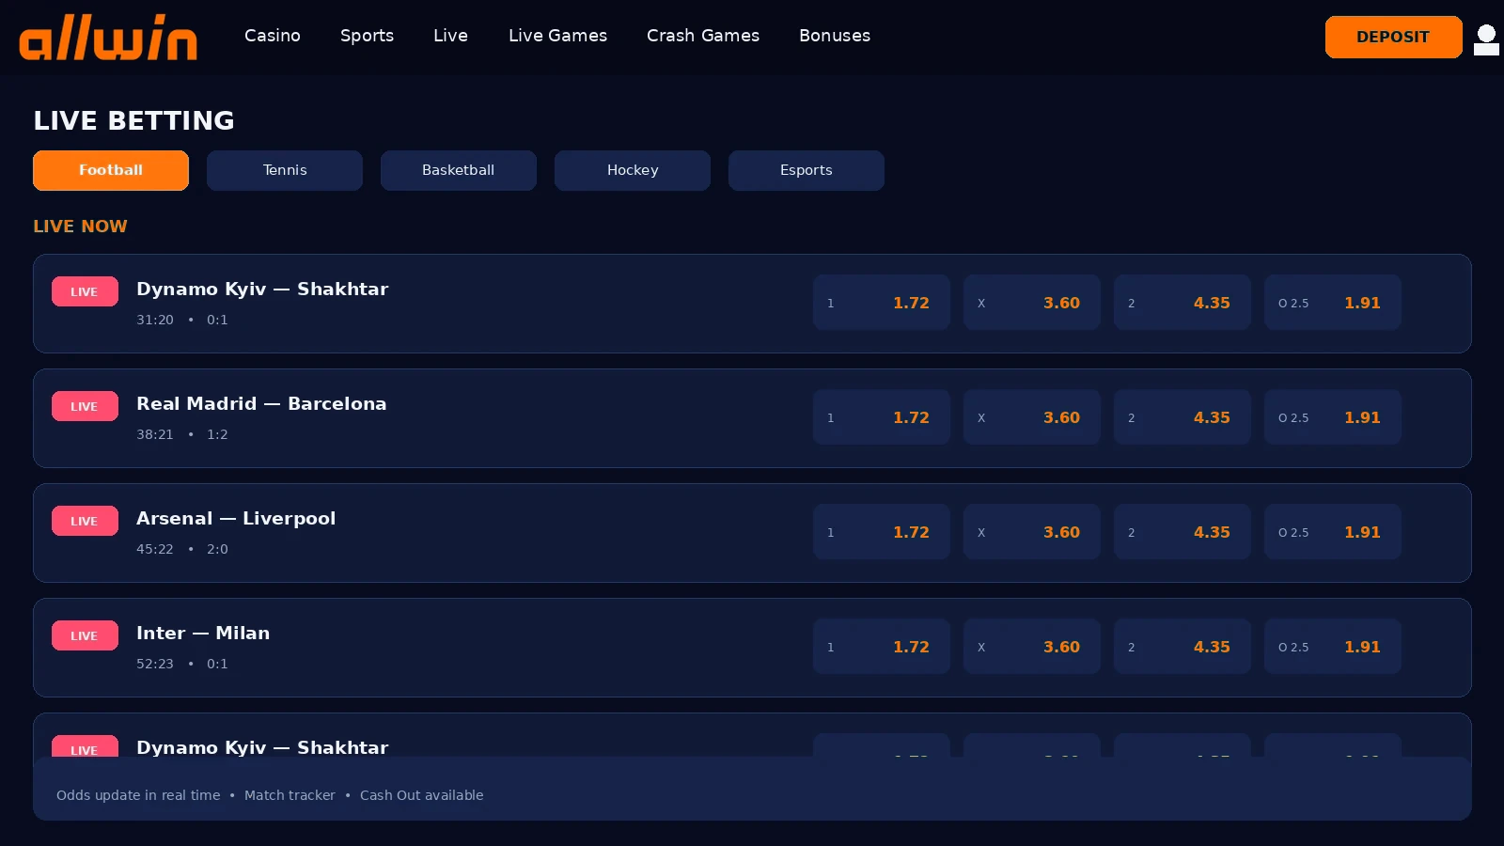Open the Real Madrid — Barcelona match
Image resolution: width=1504 pixels, height=846 pixels.
click(x=261, y=404)
